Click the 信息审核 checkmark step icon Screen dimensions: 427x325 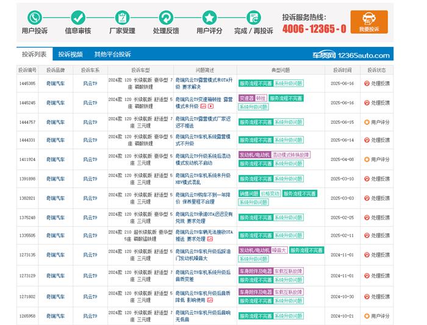pyautogui.click(x=78, y=18)
